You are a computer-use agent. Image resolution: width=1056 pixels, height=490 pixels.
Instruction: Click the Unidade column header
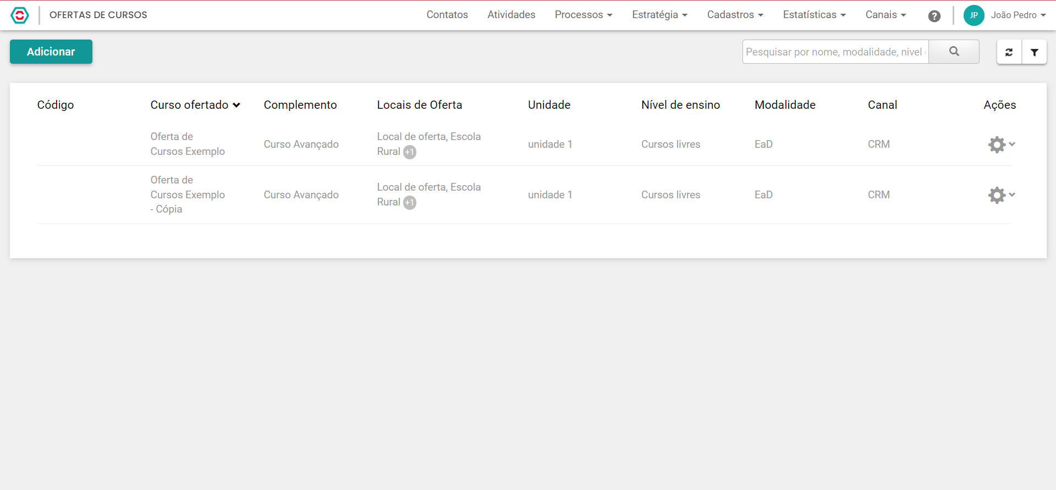(x=549, y=105)
